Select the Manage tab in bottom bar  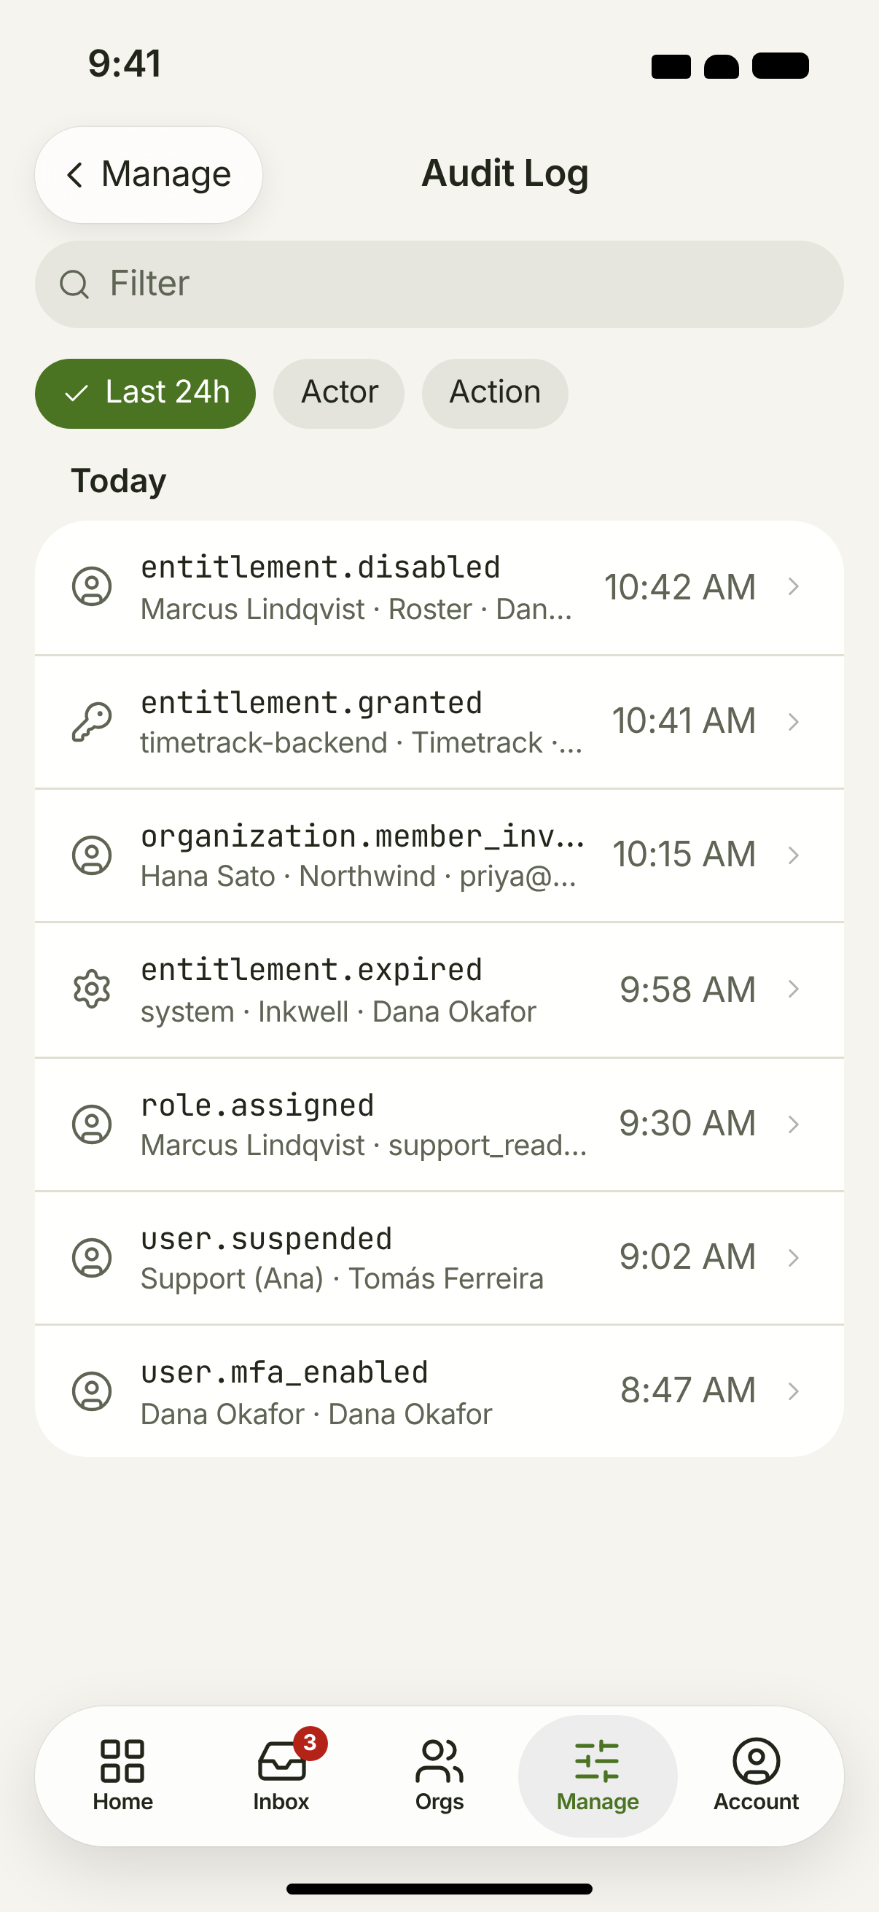(598, 1776)
